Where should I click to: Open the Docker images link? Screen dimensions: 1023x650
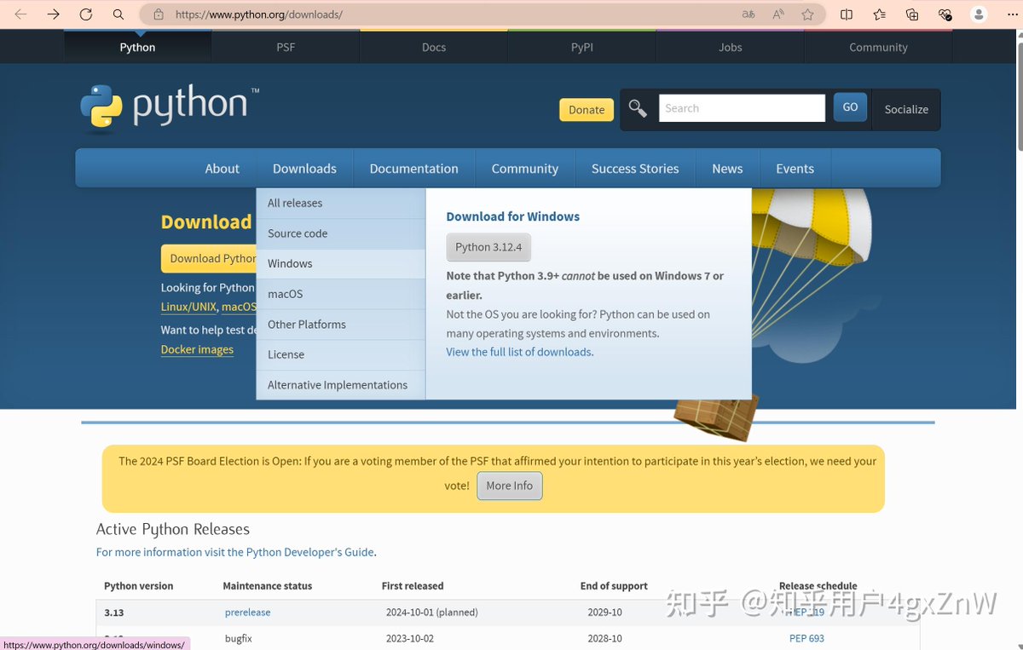coord(197,349)
